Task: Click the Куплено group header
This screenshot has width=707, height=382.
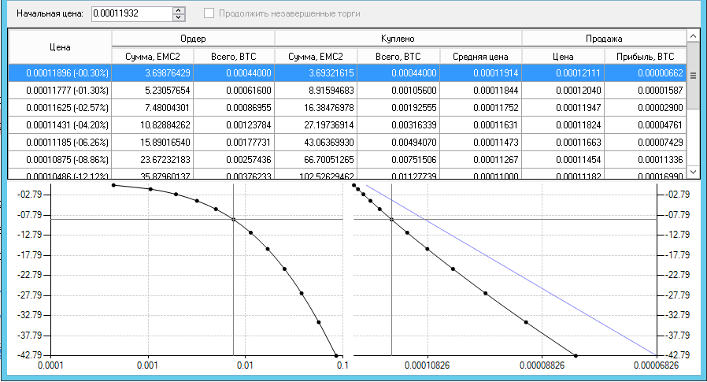Action: (x=398, y=38)
